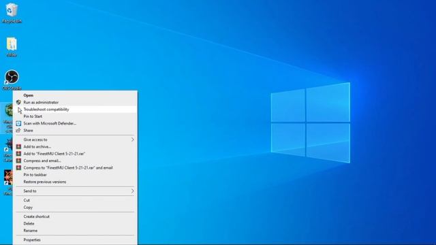Choose Rename from the context menu
Screen dimensions: 436x245
click(75, 231)
